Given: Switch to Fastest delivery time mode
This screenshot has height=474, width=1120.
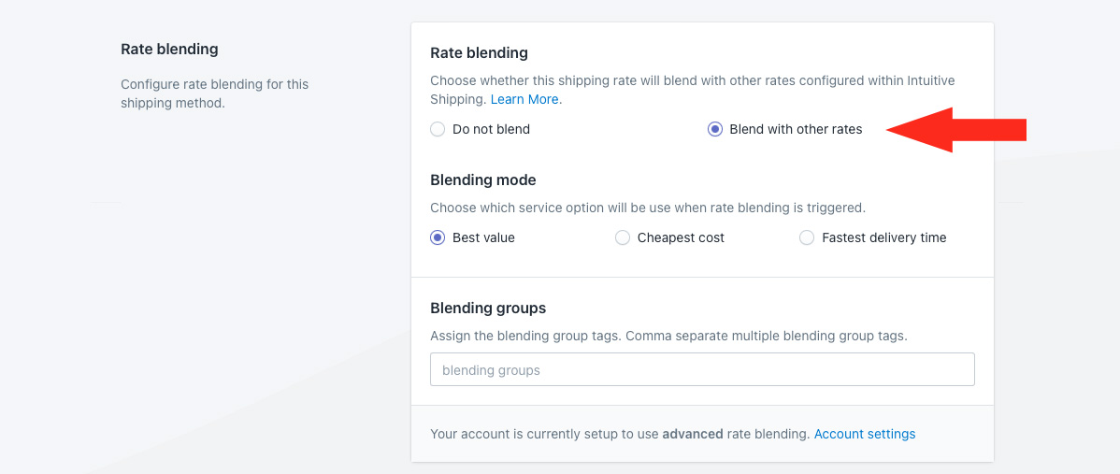Looking at the screenshot, I should (x=807, y=238).
